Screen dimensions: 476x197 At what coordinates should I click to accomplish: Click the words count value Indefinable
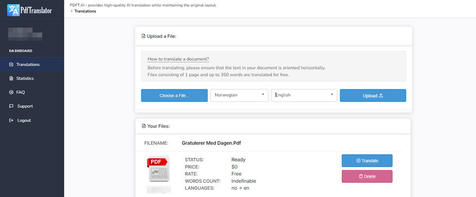coord(244,181)
